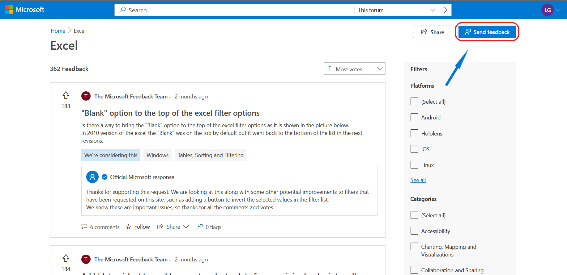Click Tables, Sorting and Filtering tag
This screenshot has height=275, width=567.
(211, 155)
